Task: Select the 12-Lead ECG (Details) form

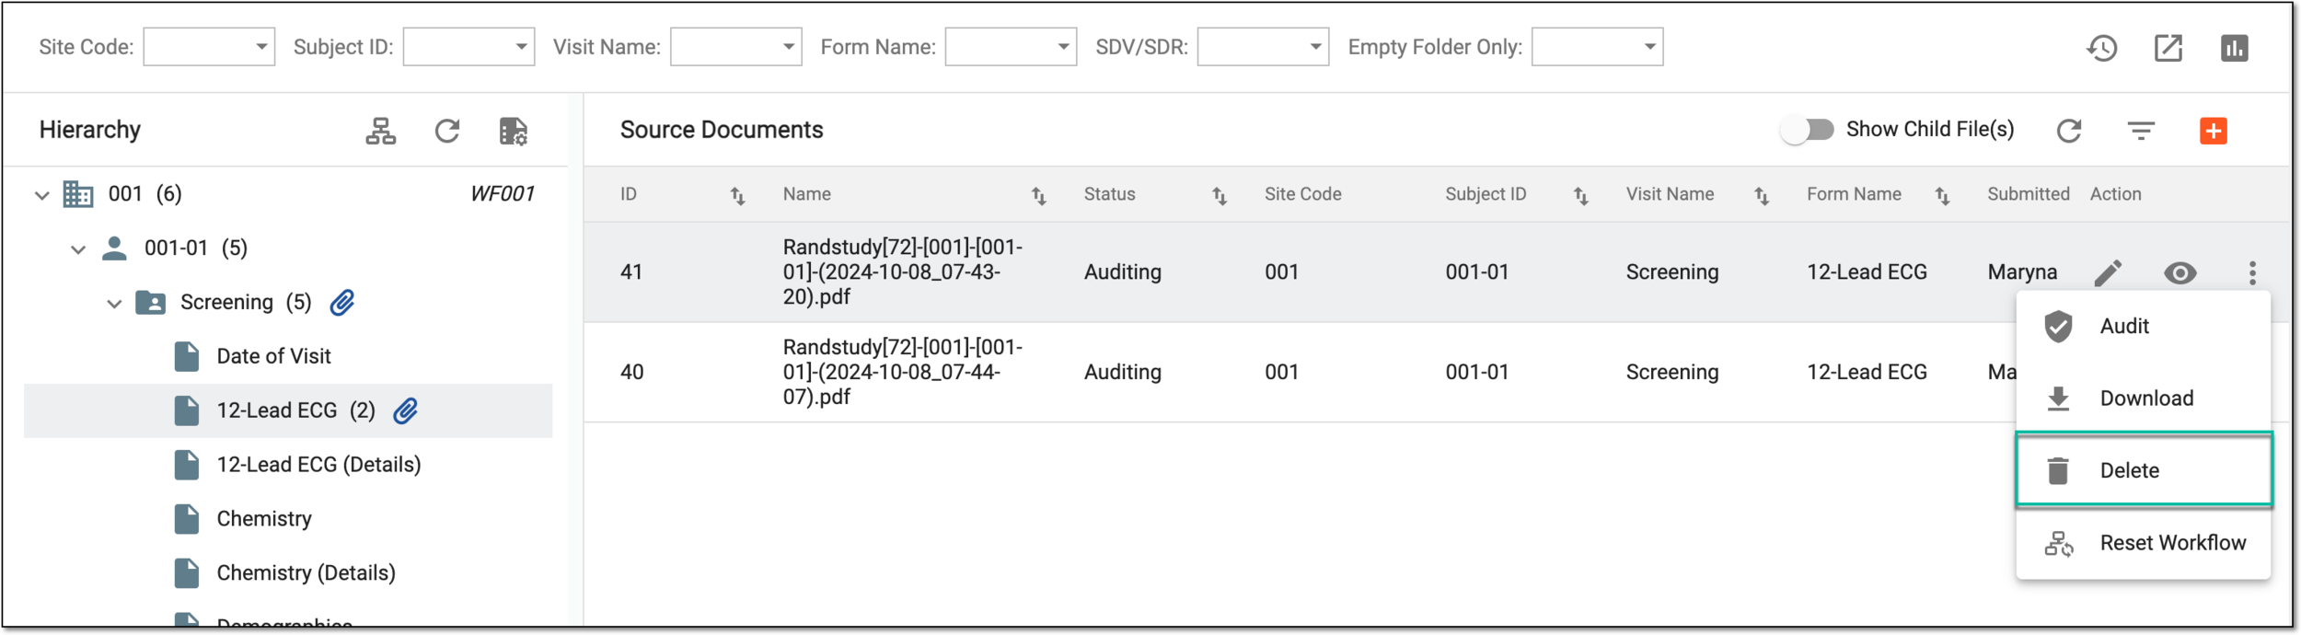Action: click(318, 465)
